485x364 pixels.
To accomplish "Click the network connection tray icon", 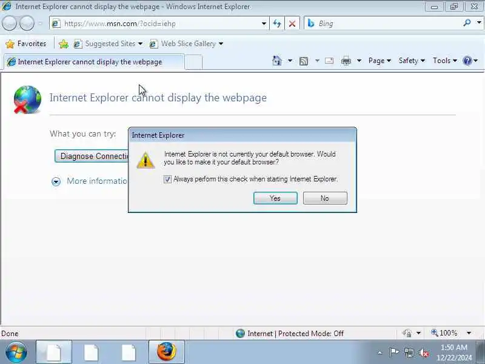I will [x=409, y=352].
